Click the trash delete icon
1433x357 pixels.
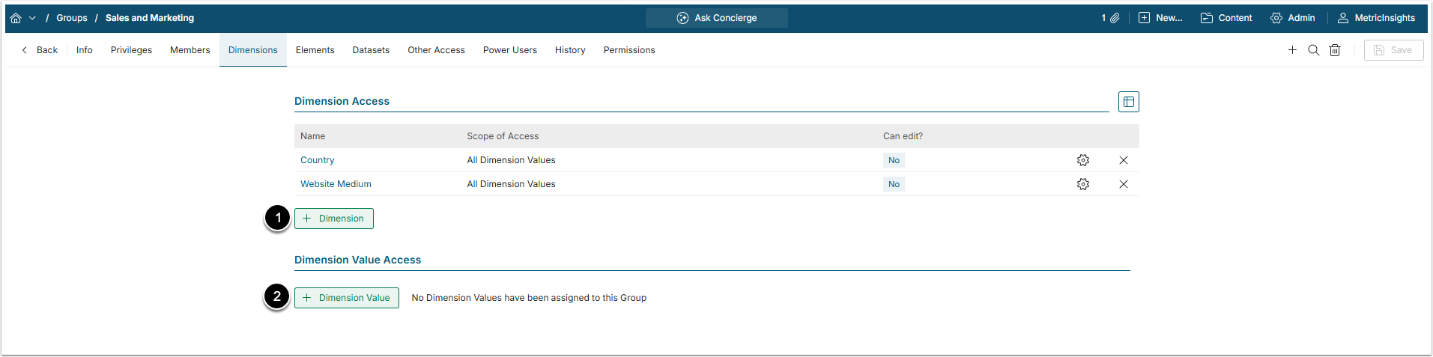(x=1335, y=50)
